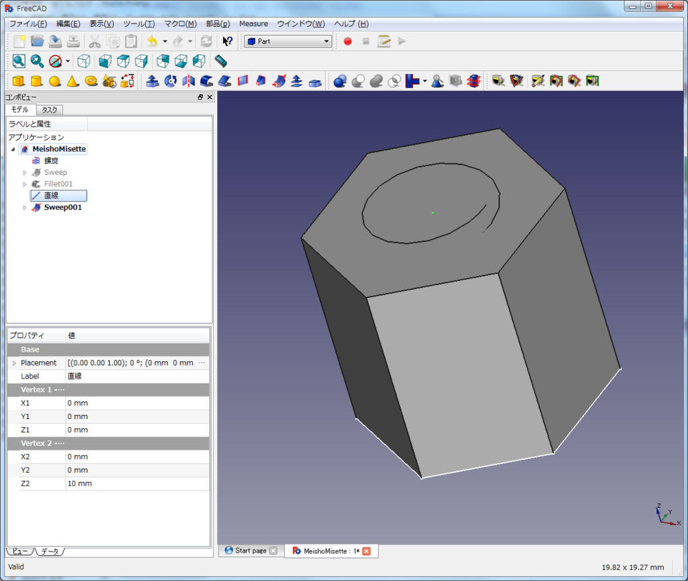Edit the Z2 value 10 mm
The width and height of the screenshot is (688, 581).
coord(137,483)
